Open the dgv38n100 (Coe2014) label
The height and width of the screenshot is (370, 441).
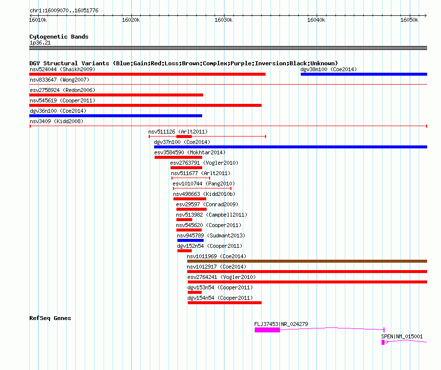(x=329, y=69)
